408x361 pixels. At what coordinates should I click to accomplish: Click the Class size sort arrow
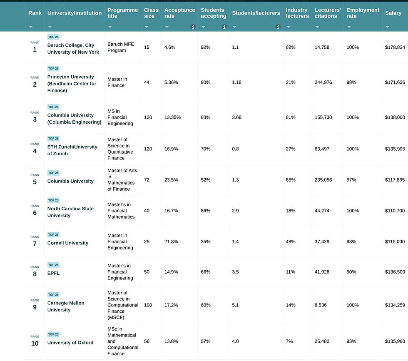146,26
